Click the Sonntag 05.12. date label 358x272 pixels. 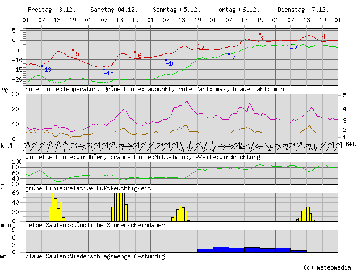pos(175,10)
